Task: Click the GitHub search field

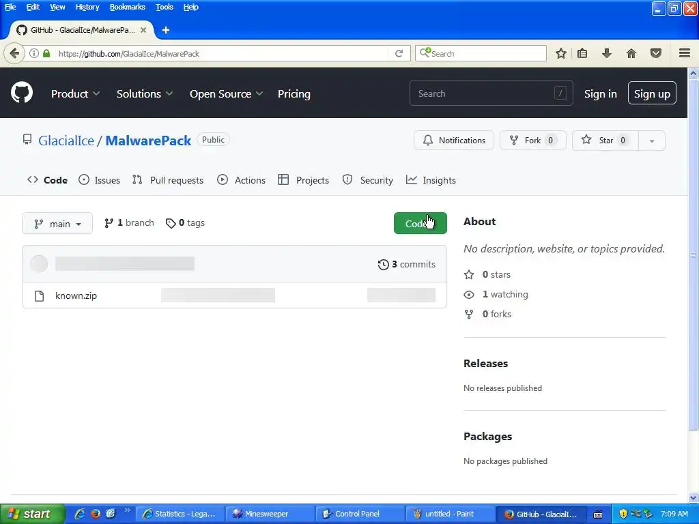Action: [x=491, y=93]
